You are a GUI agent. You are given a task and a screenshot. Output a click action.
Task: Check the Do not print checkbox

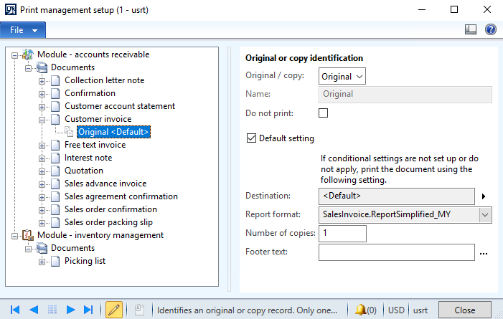(x=323, y=113)
